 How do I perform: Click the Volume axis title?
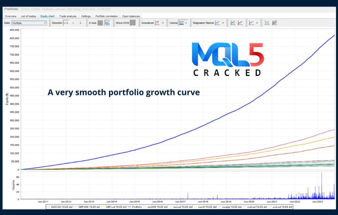coord(14,185)
